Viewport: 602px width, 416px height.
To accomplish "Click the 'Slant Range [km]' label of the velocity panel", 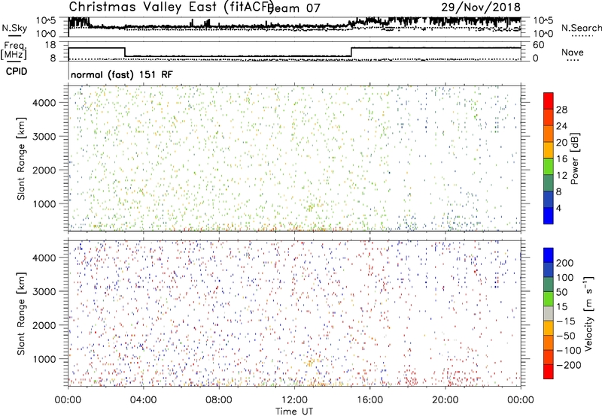I will coord(21,314).
